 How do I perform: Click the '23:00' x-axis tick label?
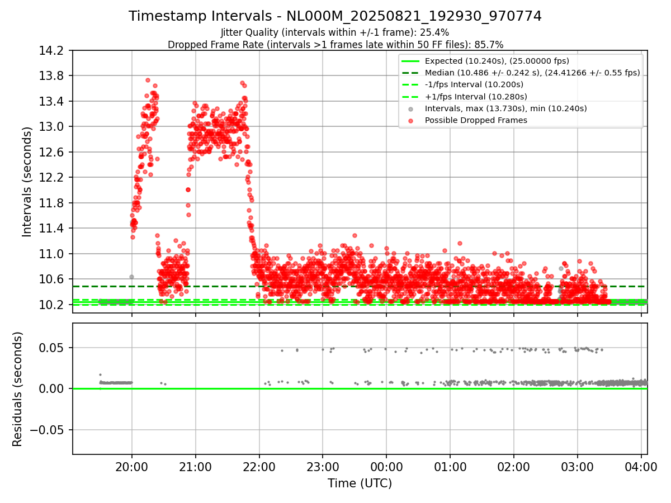coord(323,466)
